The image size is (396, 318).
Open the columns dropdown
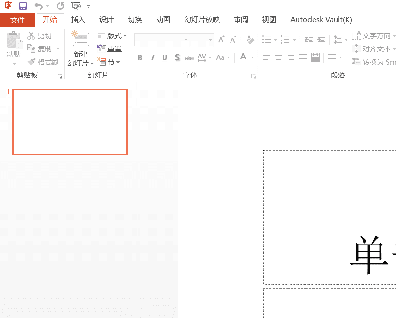click(335, 57)
